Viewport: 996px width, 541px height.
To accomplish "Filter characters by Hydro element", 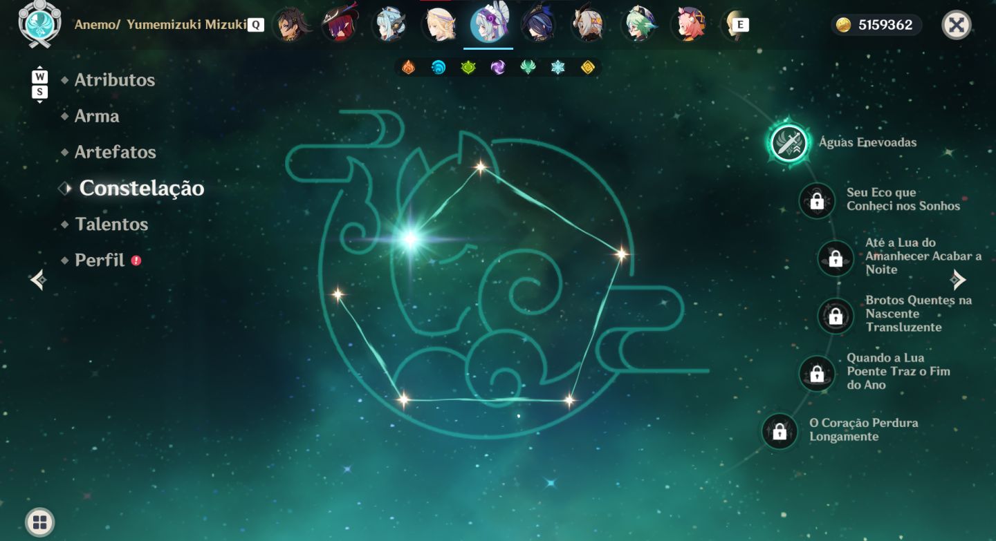I will point(439,67).
